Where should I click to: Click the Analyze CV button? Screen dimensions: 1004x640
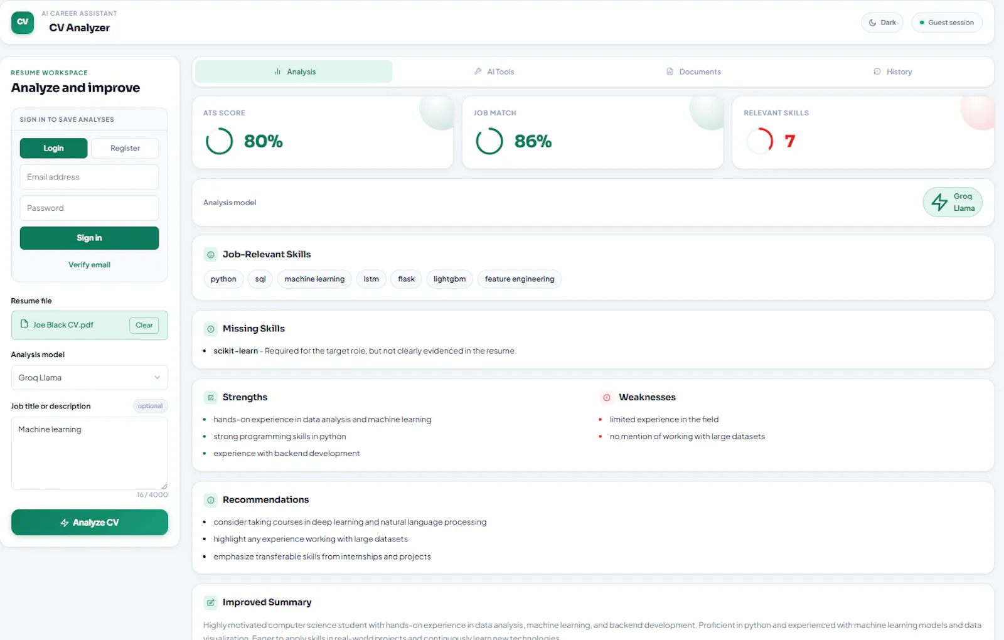coord(90,522)
